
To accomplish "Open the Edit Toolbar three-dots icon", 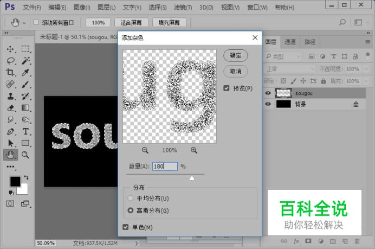I will 10,167.
